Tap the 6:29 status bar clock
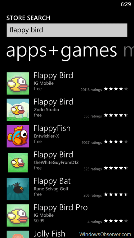134x238 pixels. tap(126, 4)
